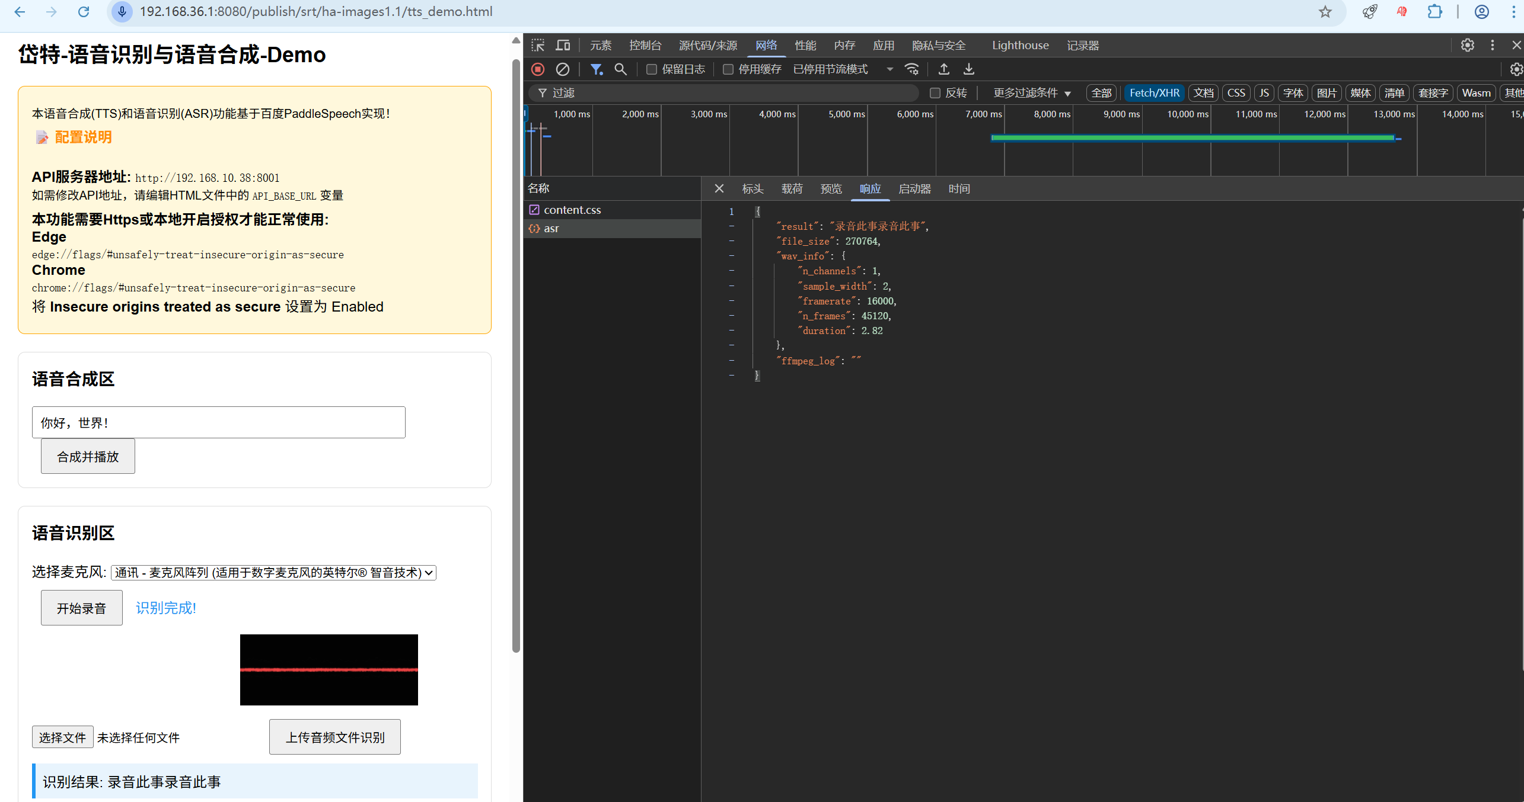The image size is (1524, 802).
Task: Open the 标头 request detail tab
Action: (x=752, y=188)
